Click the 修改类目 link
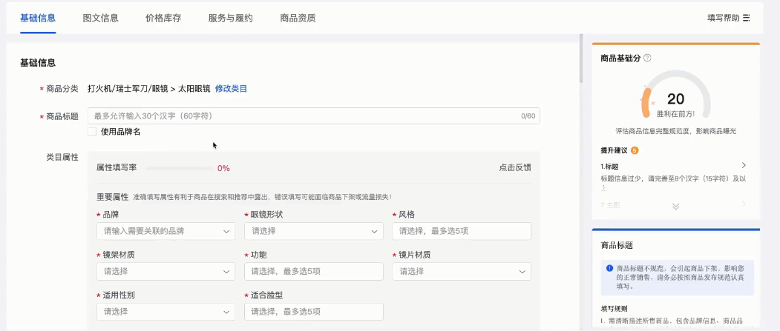Viewport: 780px width, 331px height. (231, 89)
